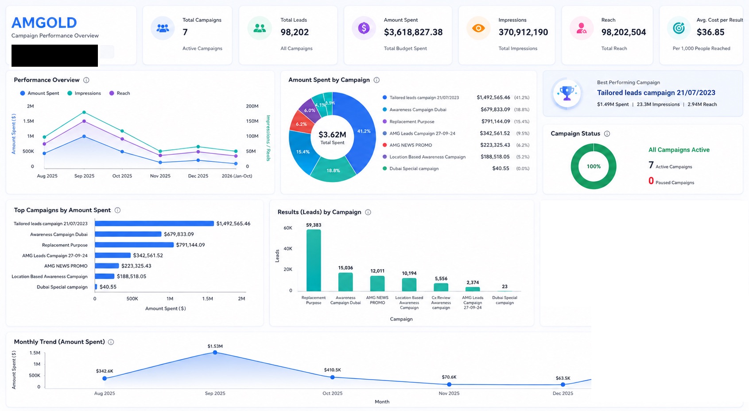Select the purple 6.0% segment of the donut chart
The image size is (749, 411).
[x=310, y=110]
